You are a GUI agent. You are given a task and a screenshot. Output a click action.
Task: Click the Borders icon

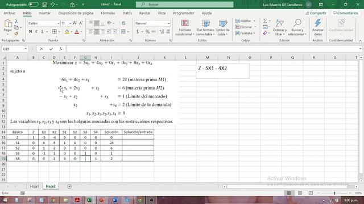click(x=55, y=32)
